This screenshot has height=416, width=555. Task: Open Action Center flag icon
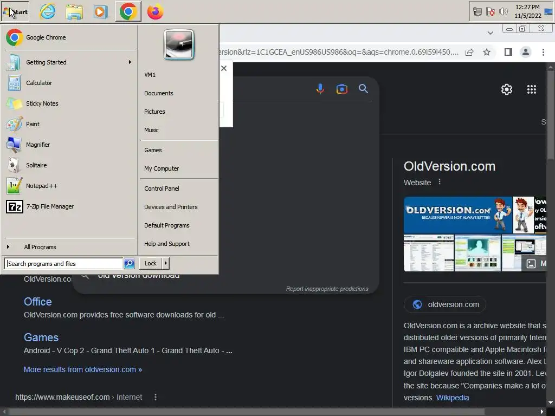point(490,12)
